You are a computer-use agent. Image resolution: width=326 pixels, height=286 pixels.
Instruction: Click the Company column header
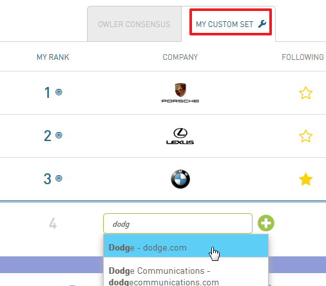click(180, 57)
